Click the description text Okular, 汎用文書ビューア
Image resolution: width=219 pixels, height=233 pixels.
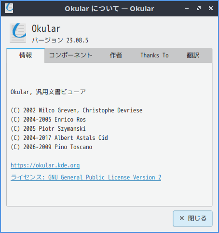[x=48, y=92]
